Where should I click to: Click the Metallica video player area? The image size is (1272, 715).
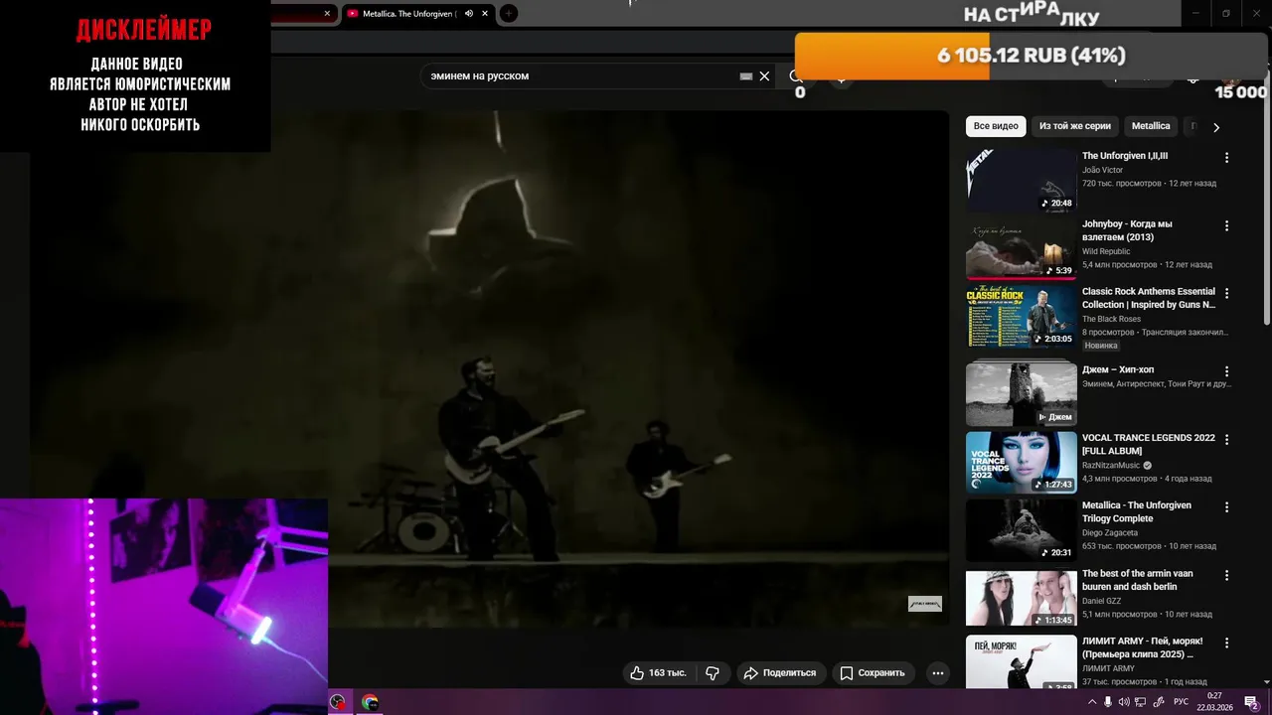tap(489, 367)
